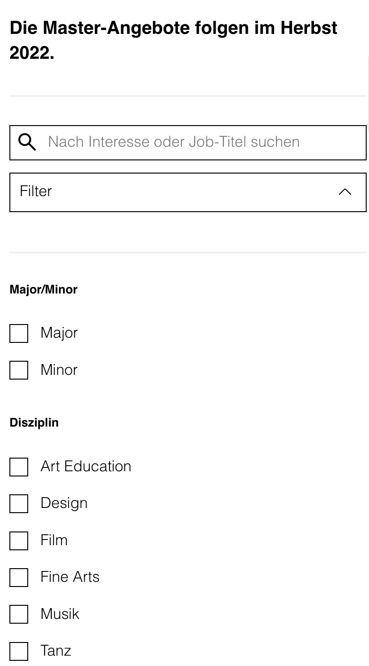Click the upward chevron in Filter
369x666 pixels.
345,192
